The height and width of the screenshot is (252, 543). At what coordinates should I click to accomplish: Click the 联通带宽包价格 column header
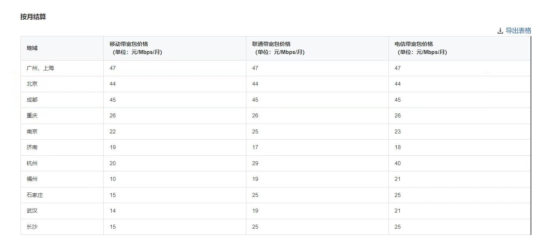(x=271, y=44)
